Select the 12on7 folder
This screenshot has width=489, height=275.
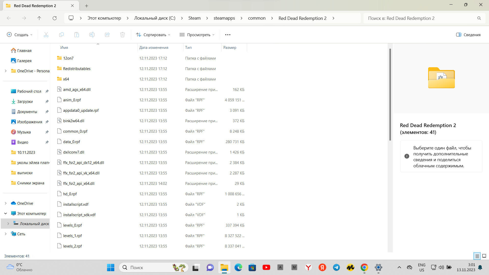click(68, 58)
